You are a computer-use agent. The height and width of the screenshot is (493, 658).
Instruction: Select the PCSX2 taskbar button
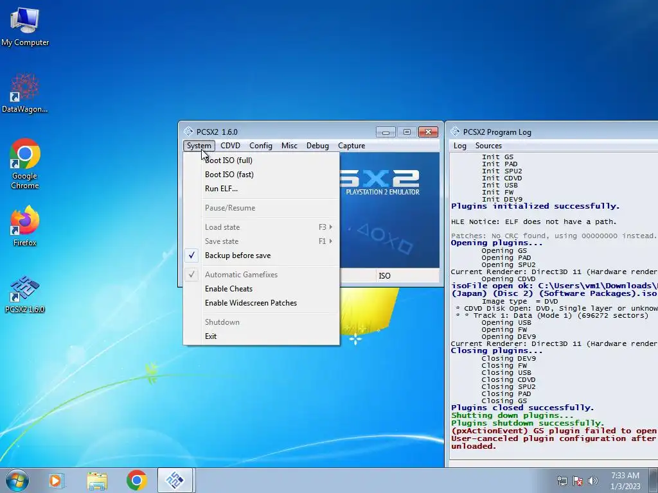point(175,480)
